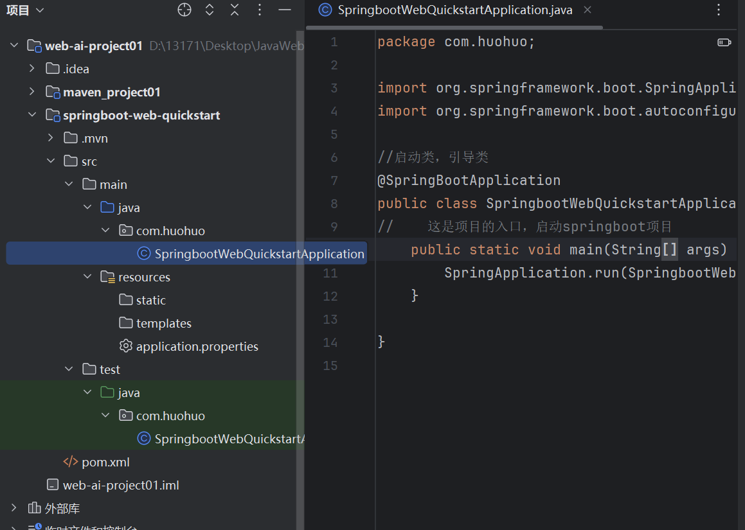
Task: Click the project panel vertical scrollbar
Action: click(x=300, y=280)
